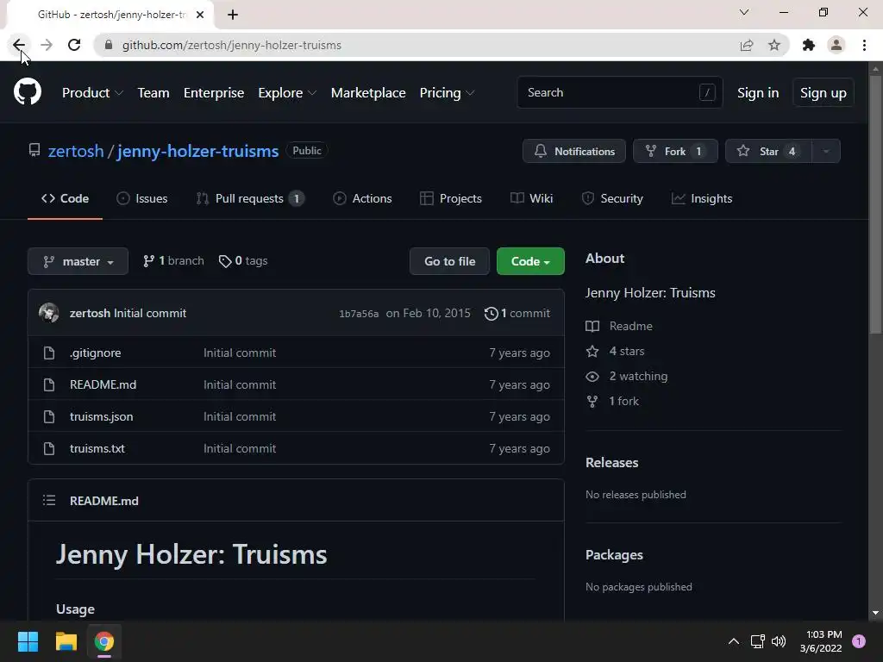Open new browser tab with plus icon

[233, 15]
